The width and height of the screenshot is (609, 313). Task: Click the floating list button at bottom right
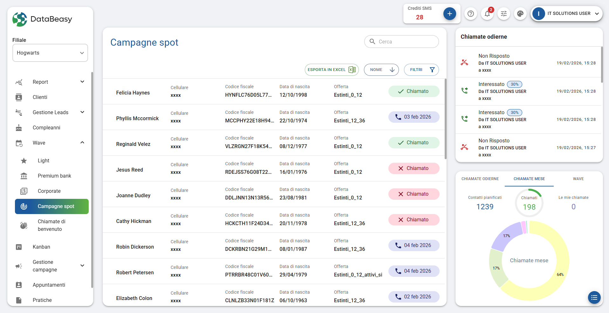coord(594,297)
